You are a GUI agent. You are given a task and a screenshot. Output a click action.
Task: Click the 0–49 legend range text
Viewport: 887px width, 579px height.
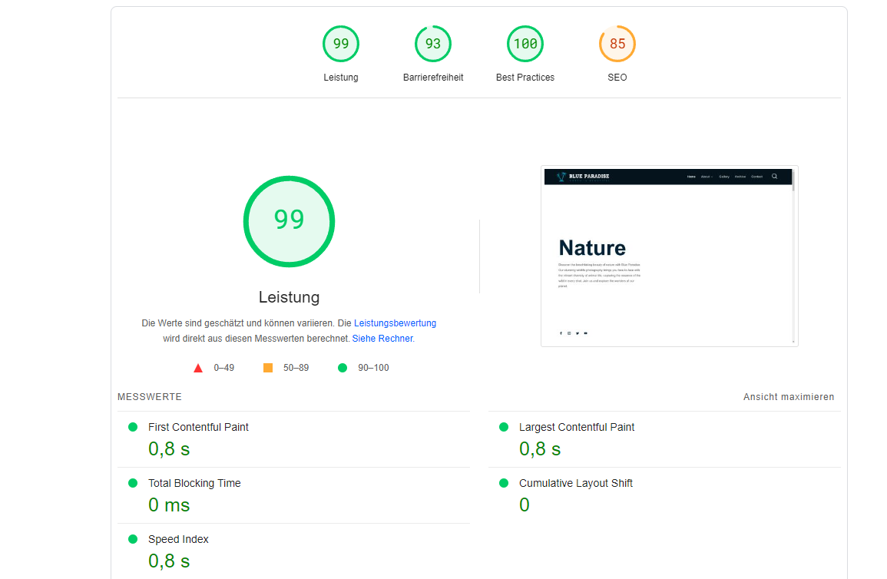pyautogui.click(x=224, y=368)
